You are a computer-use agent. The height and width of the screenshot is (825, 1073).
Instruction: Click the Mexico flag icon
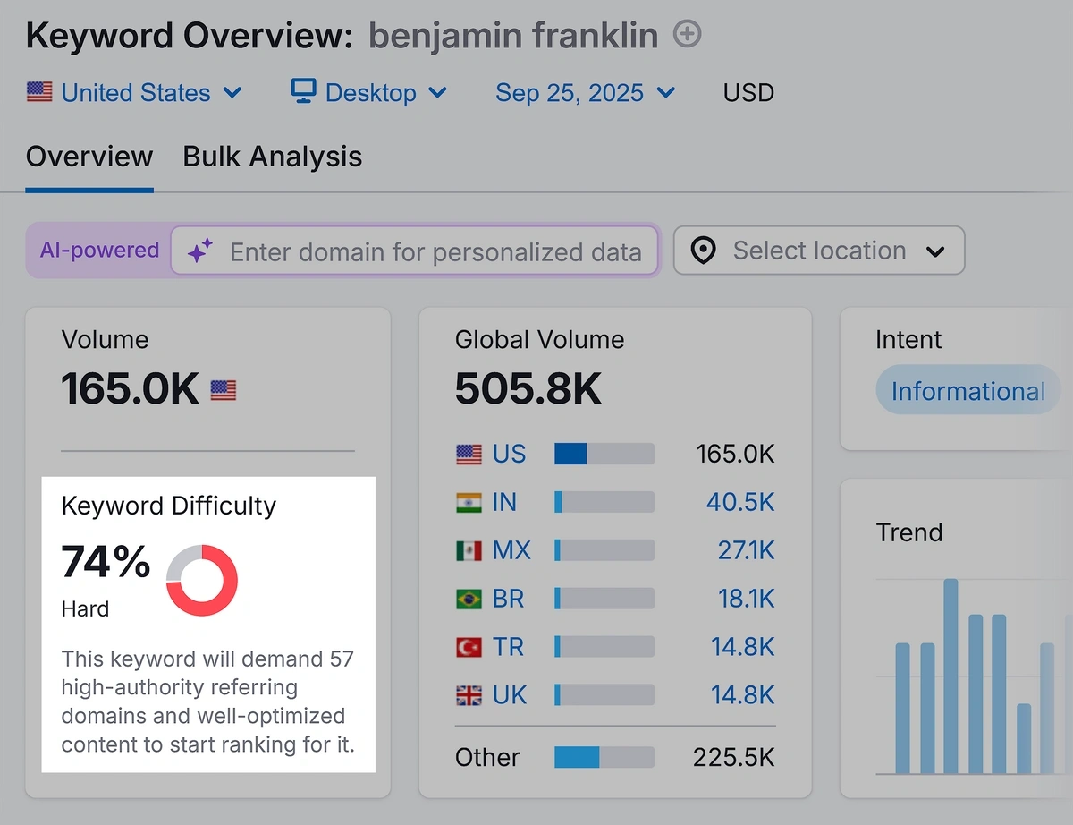469,551
